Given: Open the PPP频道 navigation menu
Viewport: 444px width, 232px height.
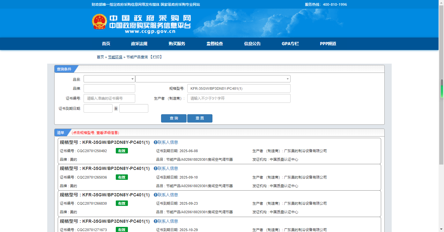Looking at the screenshot, I should 328,44.
